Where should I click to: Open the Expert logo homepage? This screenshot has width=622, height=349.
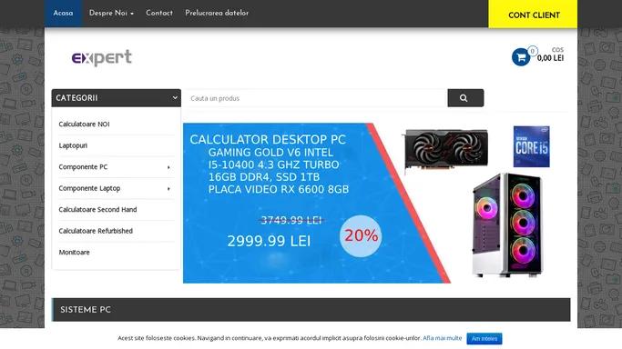click(x=102, y=58)
